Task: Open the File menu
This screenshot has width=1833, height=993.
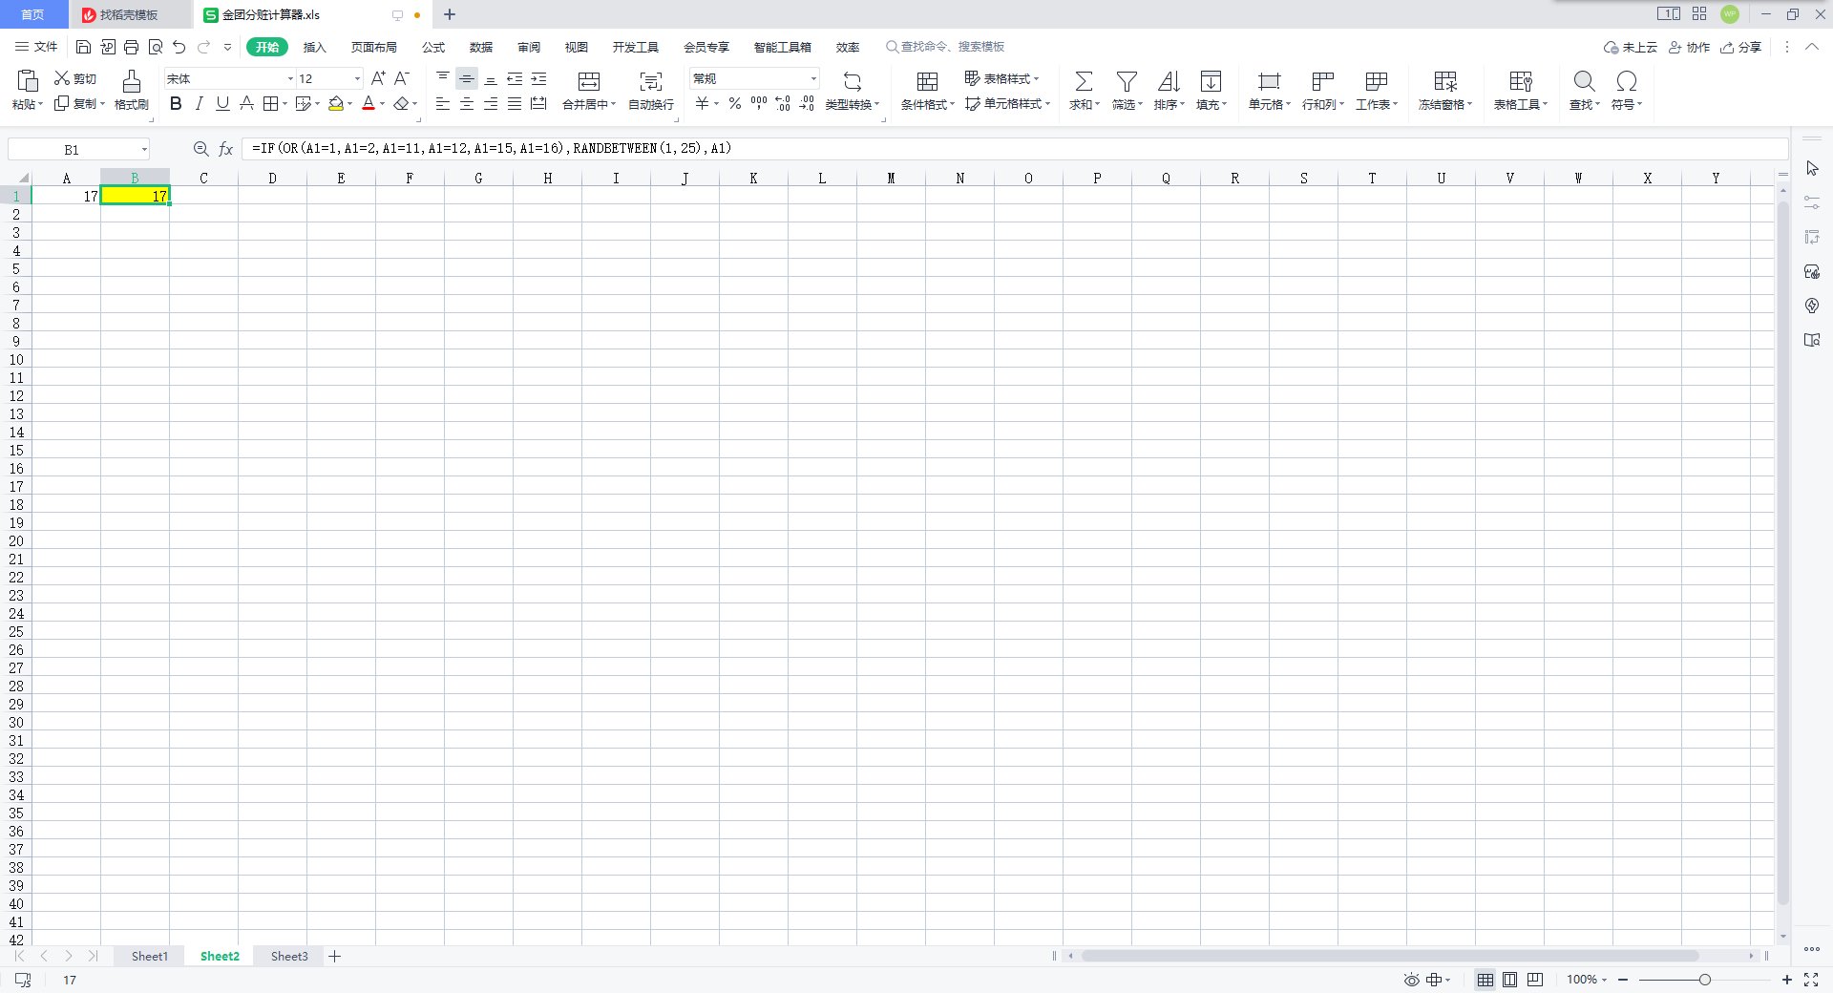Action: 36,47
